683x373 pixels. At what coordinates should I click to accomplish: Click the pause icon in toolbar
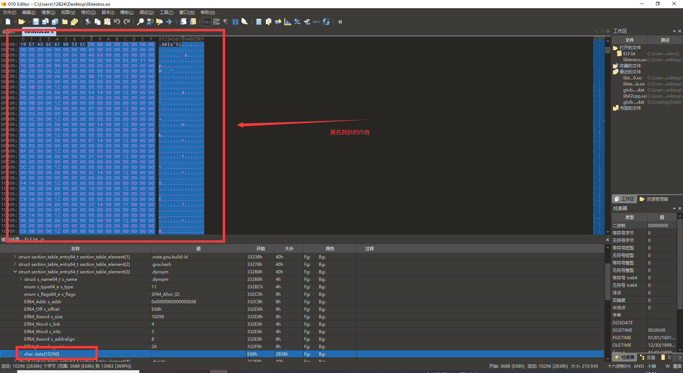[340, 22]
